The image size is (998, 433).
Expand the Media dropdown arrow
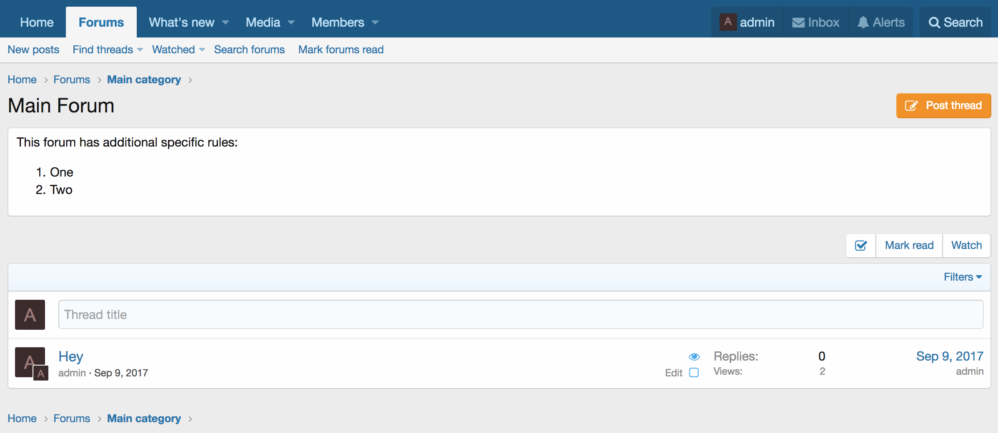(291, 22)
